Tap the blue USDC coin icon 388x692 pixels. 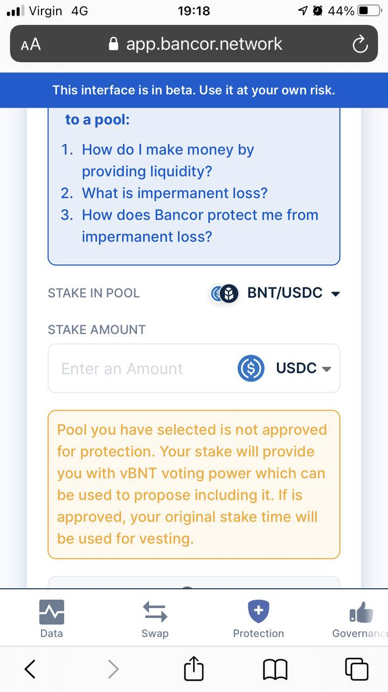[249, 368]
